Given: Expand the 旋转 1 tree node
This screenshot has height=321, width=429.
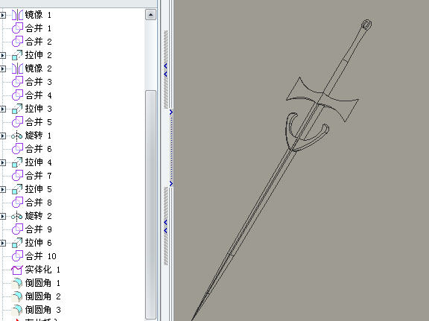Looking at the screenshot, I should coord(3,136).
